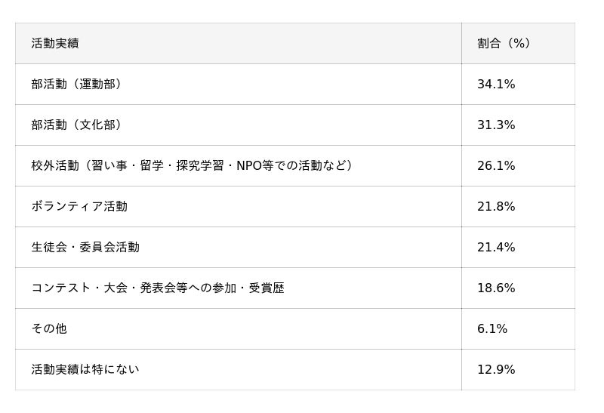Select the 生徒会・委員会活動 row label
Viewport: 604px width, 413px height.
click(x=85, y=248)
